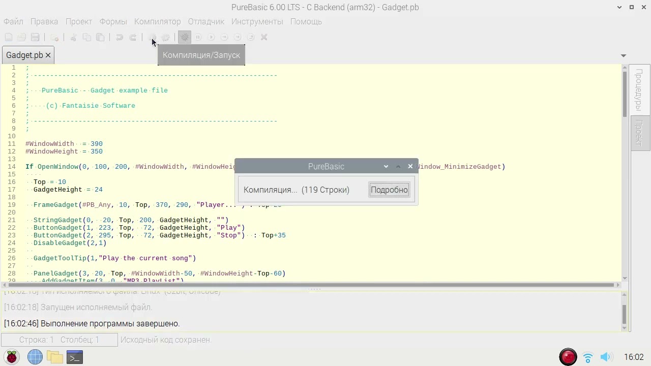Open the Компилятор menu
This screenshot has width=651, height=366.
(x=158, y=21)
